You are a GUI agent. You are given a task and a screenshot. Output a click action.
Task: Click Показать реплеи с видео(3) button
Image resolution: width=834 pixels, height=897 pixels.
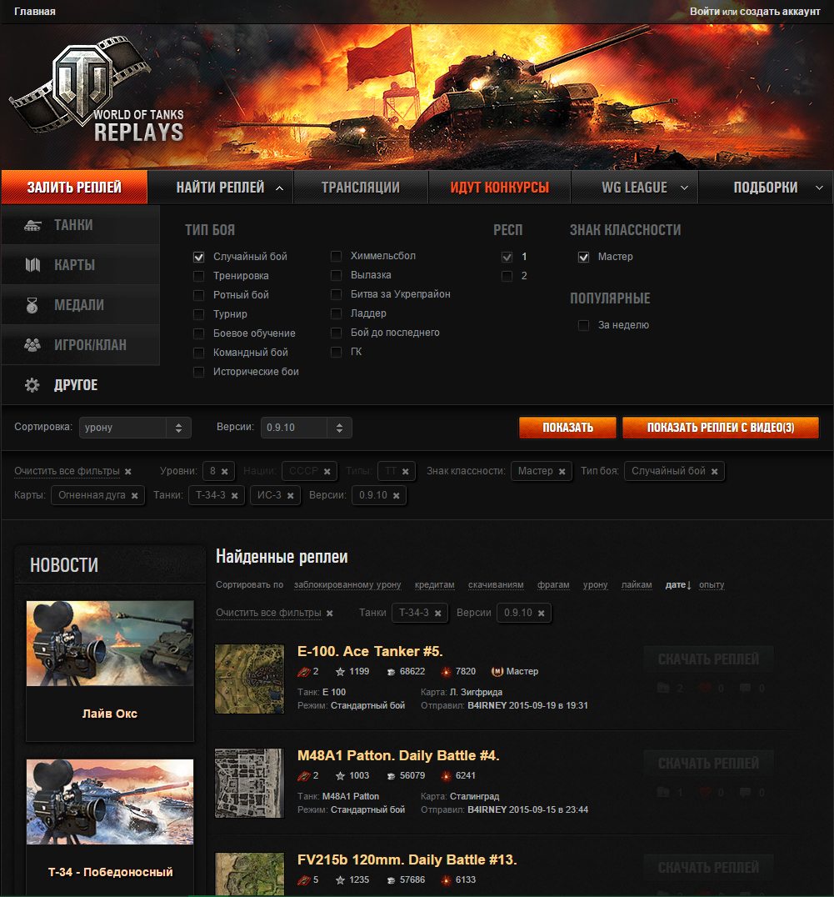pos(720,428)
